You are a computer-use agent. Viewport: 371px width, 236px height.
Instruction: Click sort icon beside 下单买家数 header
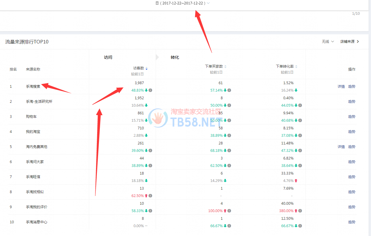[225, 67]
